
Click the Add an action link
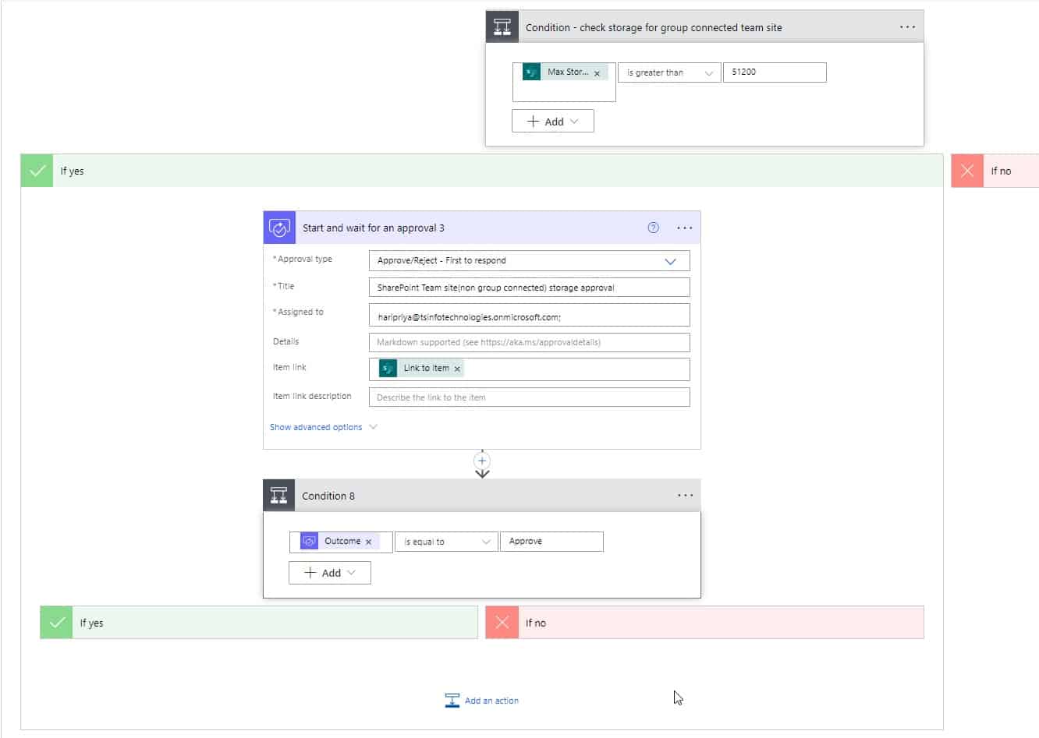[482, 701]
